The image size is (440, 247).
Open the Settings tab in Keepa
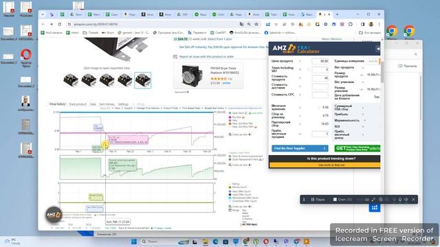[x=123, y=104]
